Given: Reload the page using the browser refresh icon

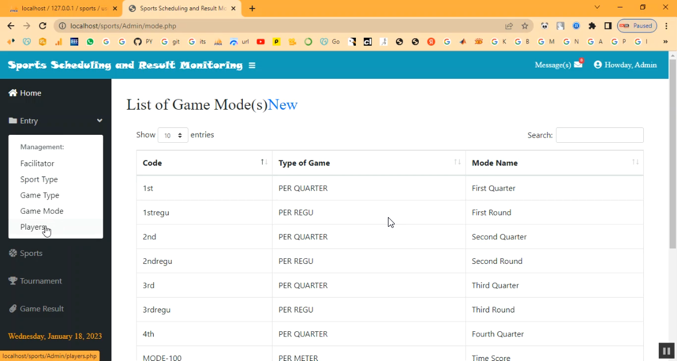Looking at the screenshot, I should tap(42, 26).
